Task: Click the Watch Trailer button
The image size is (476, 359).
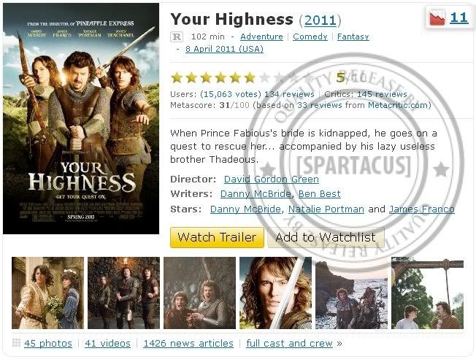Action: coord(217,237)
